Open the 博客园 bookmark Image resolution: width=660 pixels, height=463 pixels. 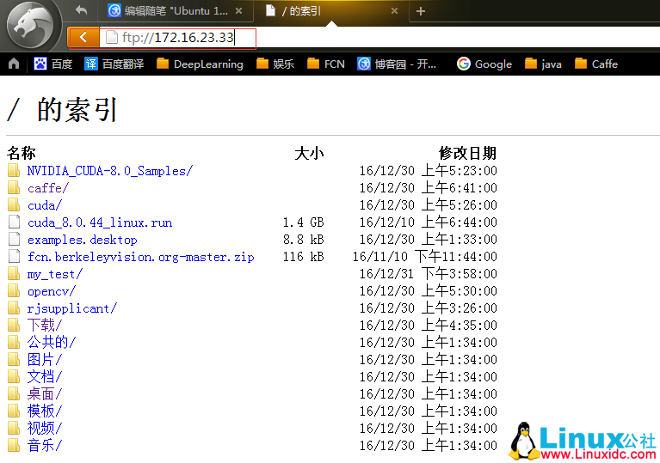point(397,64)
